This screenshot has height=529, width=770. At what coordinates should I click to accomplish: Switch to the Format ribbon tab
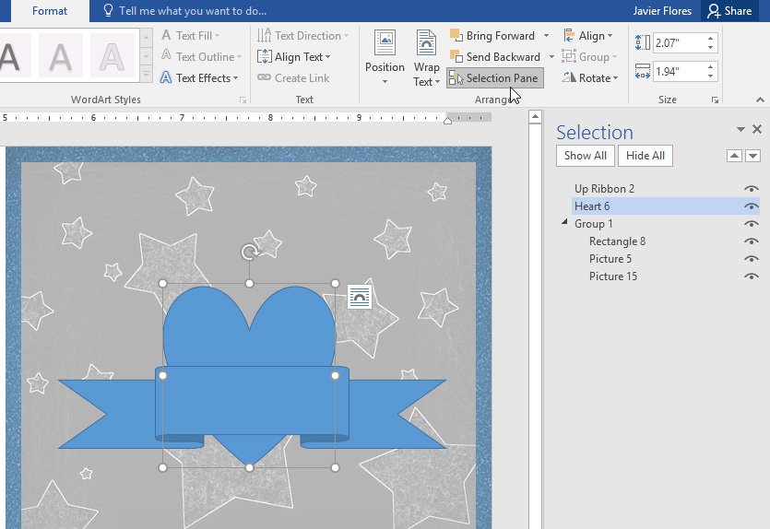[x=49, y=11]
